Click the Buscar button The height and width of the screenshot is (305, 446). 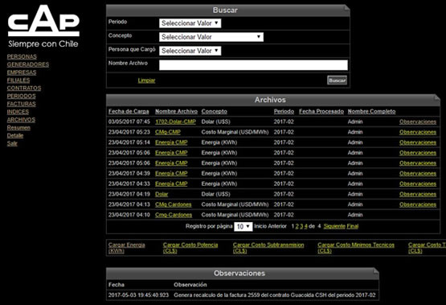coord(337,80)
